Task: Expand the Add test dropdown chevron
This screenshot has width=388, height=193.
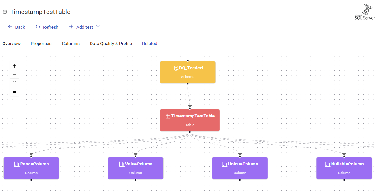Action: tap(98, 27)
